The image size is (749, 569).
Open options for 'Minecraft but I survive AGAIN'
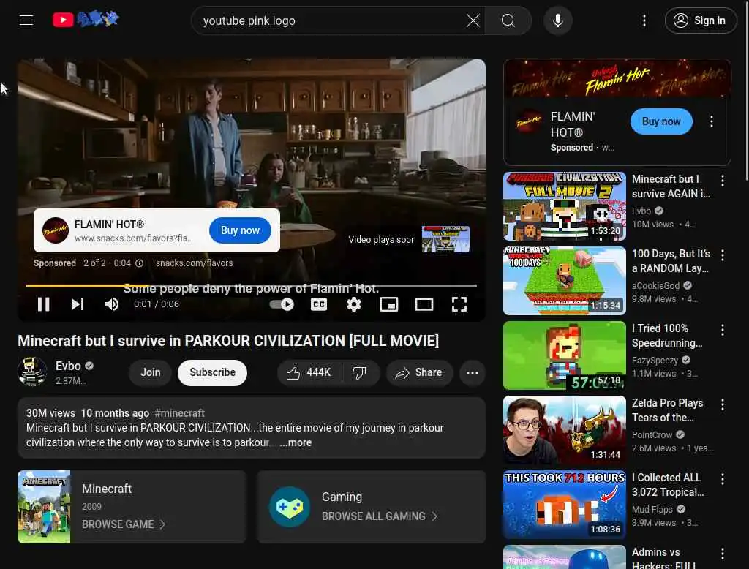[722, 181]
